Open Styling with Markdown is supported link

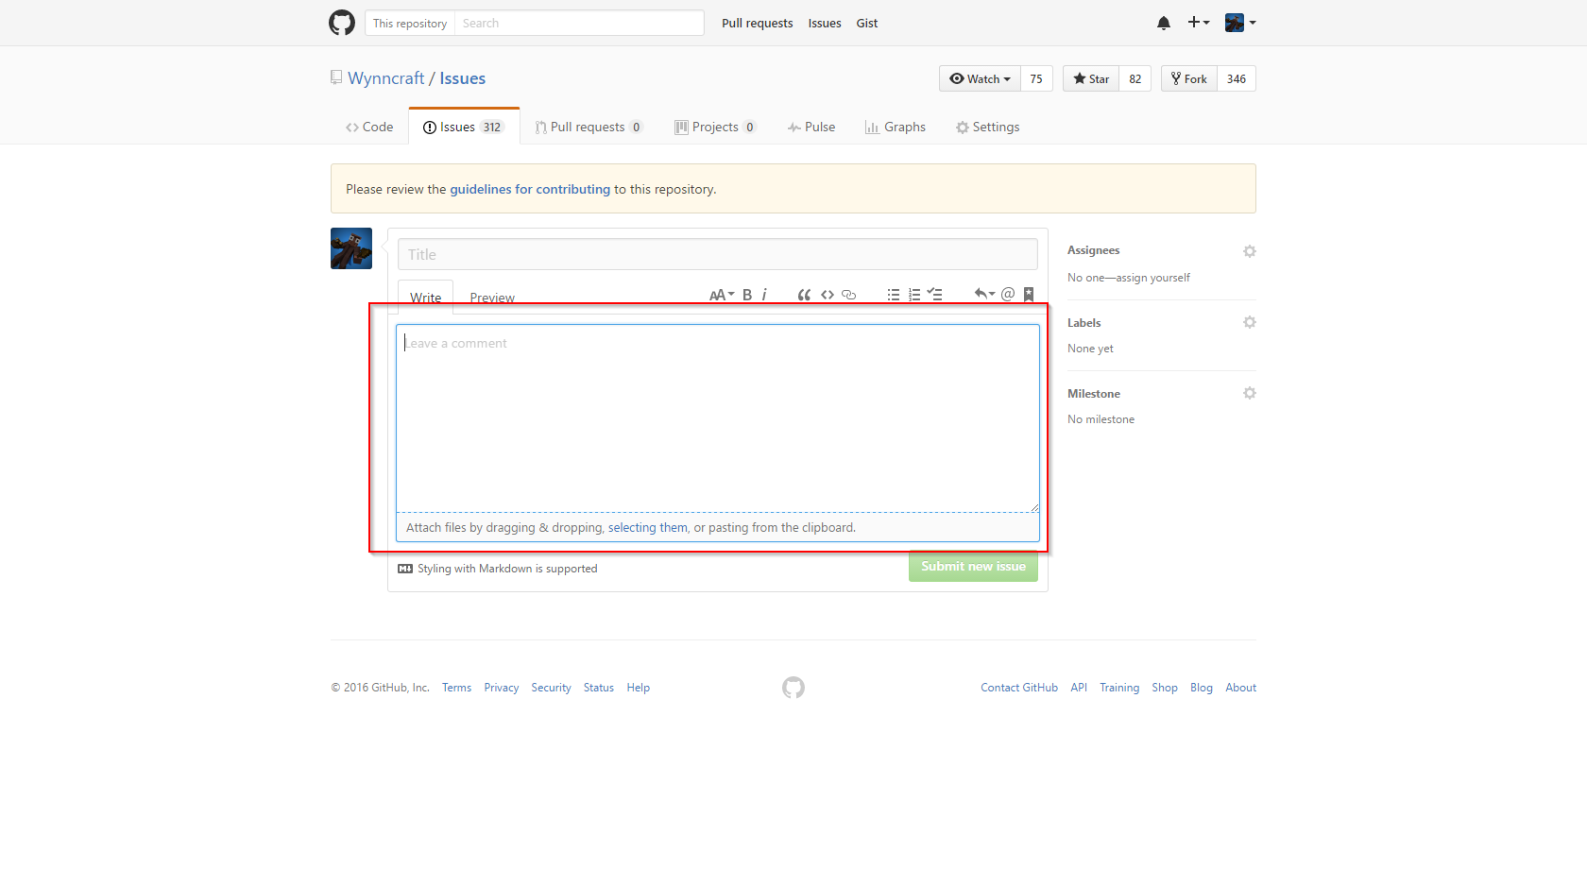(x=498, y=569)
